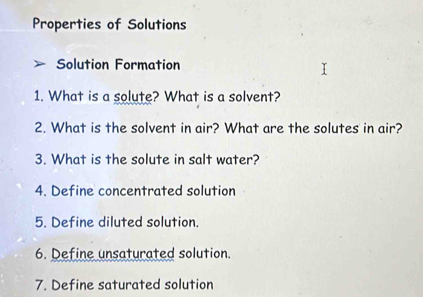This screenshot has height=297, width=423.
Task: Click the word 'concentrated' in question 4
Action: (x=141, y=191)
